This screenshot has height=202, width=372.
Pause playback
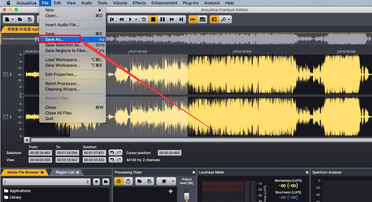[x=163, y=19]
